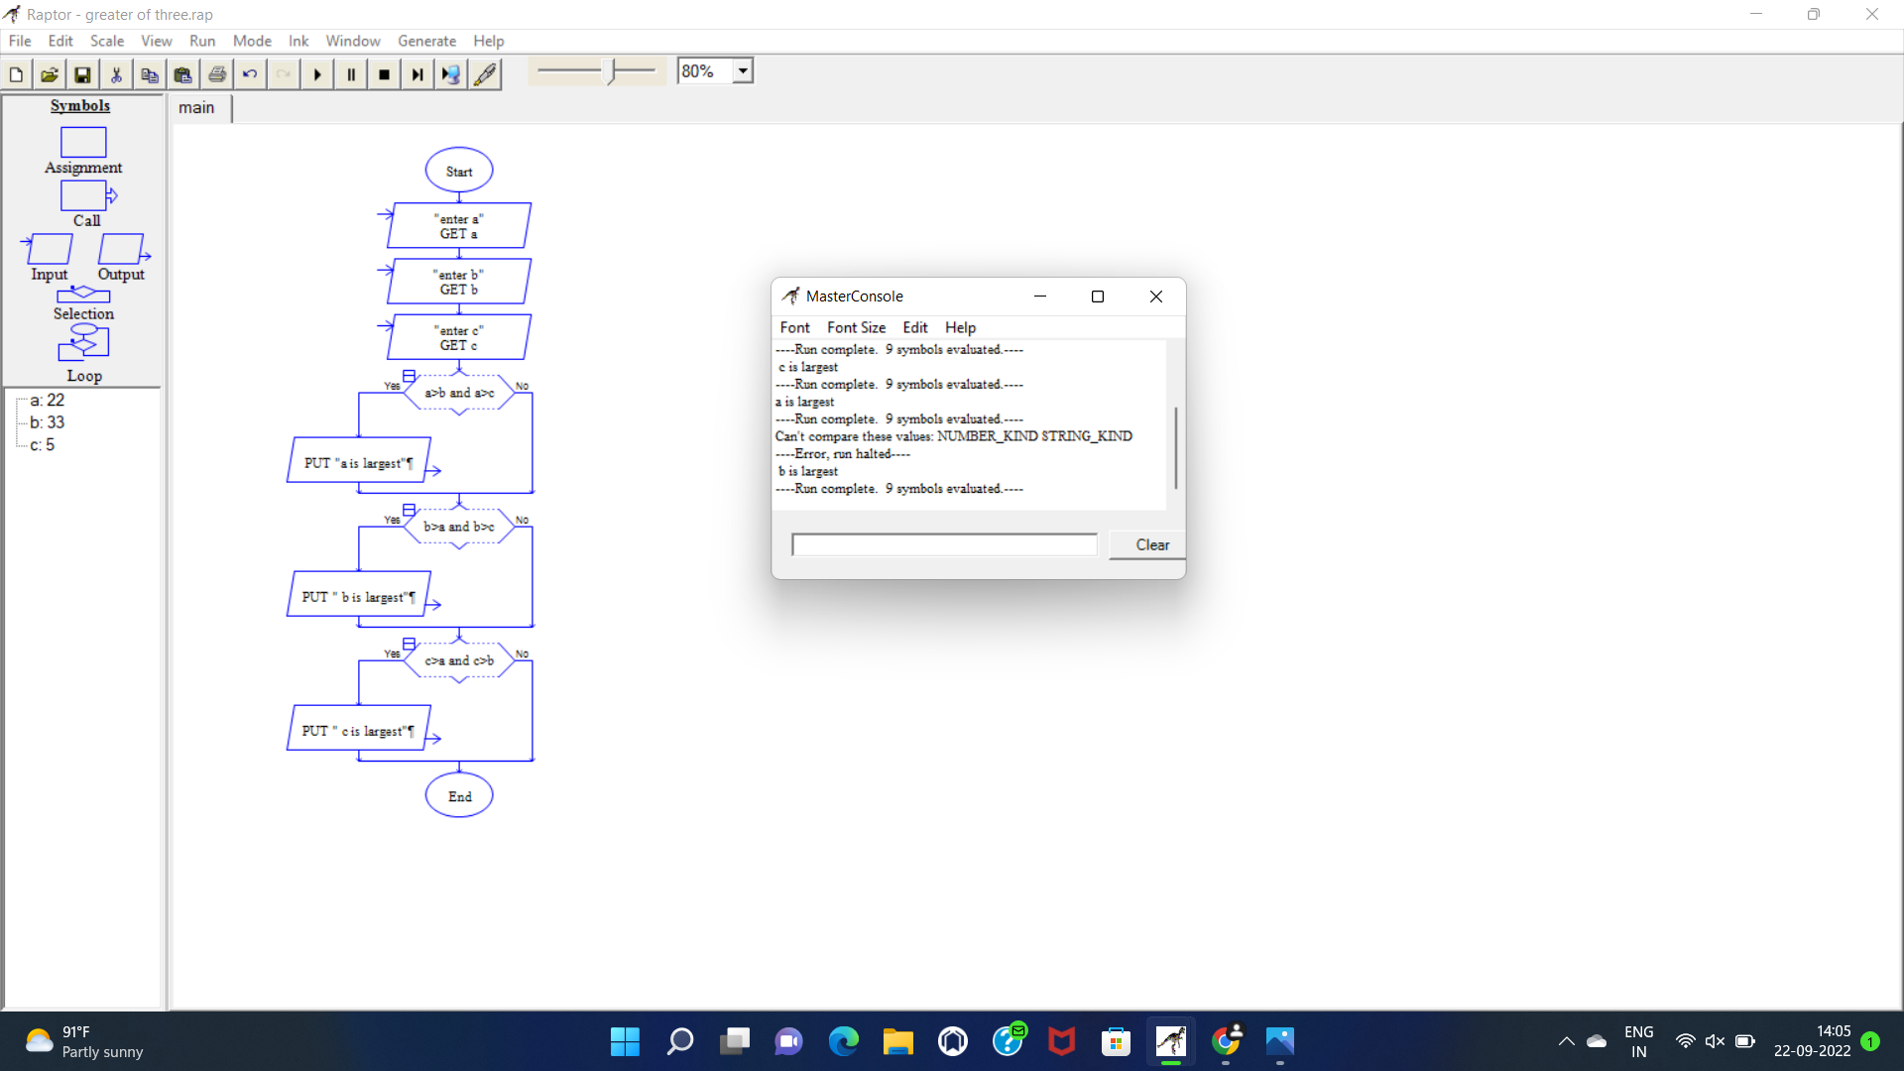Clear the MasterConsole output
Image resolution: width=1904 pixels, height=1071 pixels.
tap(1151, 544)
